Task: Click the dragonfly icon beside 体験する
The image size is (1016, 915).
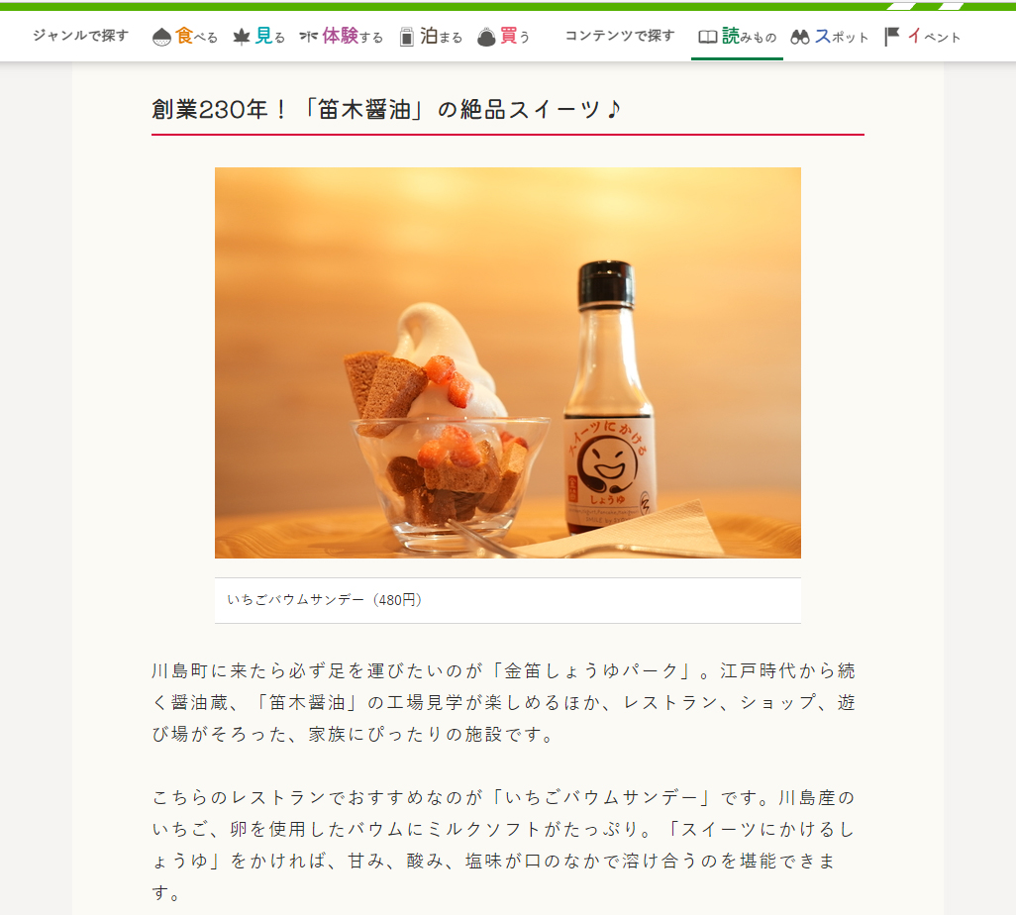Action: pyautogui.click(x=308, y=37)
